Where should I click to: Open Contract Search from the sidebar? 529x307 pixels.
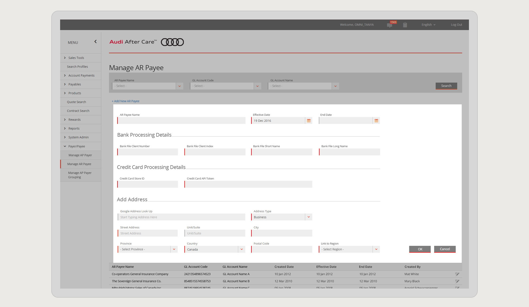[x=81, y=111]
